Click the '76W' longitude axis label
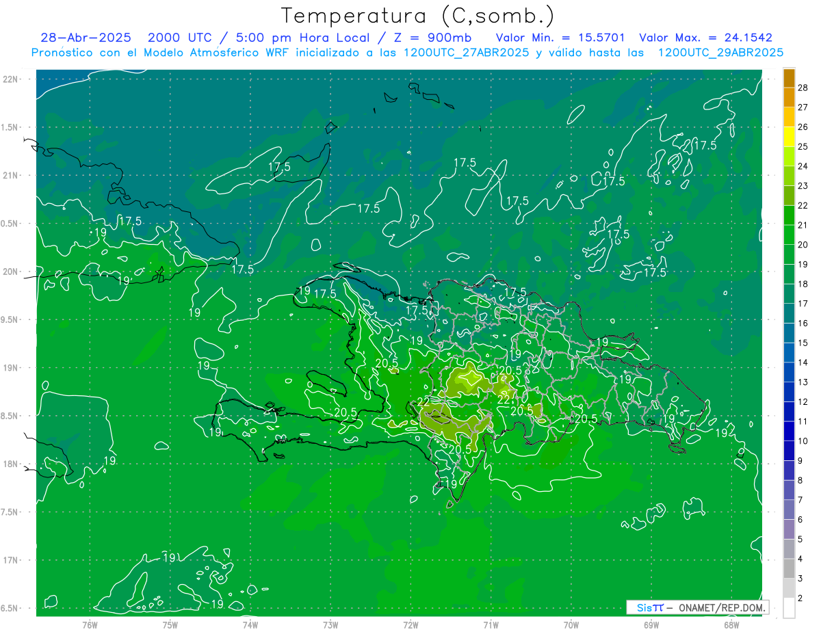This screenshot has height=634, width=821. pyautogui.click(x=90, y=624)
